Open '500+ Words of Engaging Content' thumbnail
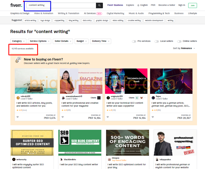205x169 pixels. pos(127,143)
